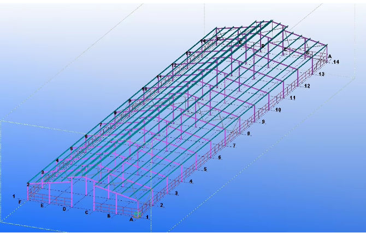Select grid label 8 on the right side
The height and width of the screenshot is (233, 366).
tap(249, 133)
